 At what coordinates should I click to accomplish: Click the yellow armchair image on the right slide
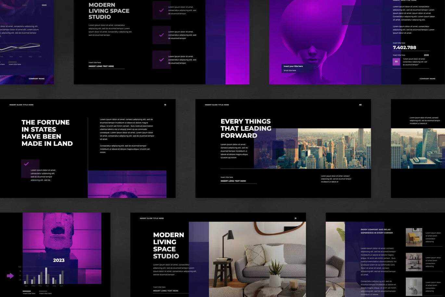(414, 237)
